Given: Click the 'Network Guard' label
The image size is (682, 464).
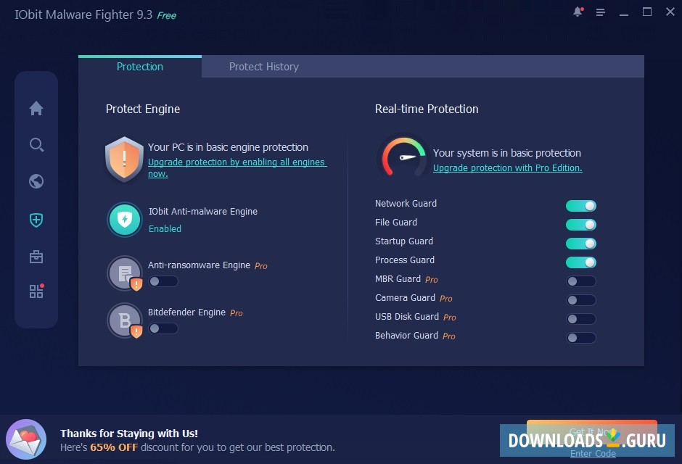Looking at the screenshot, I should (x=406, y=203).
